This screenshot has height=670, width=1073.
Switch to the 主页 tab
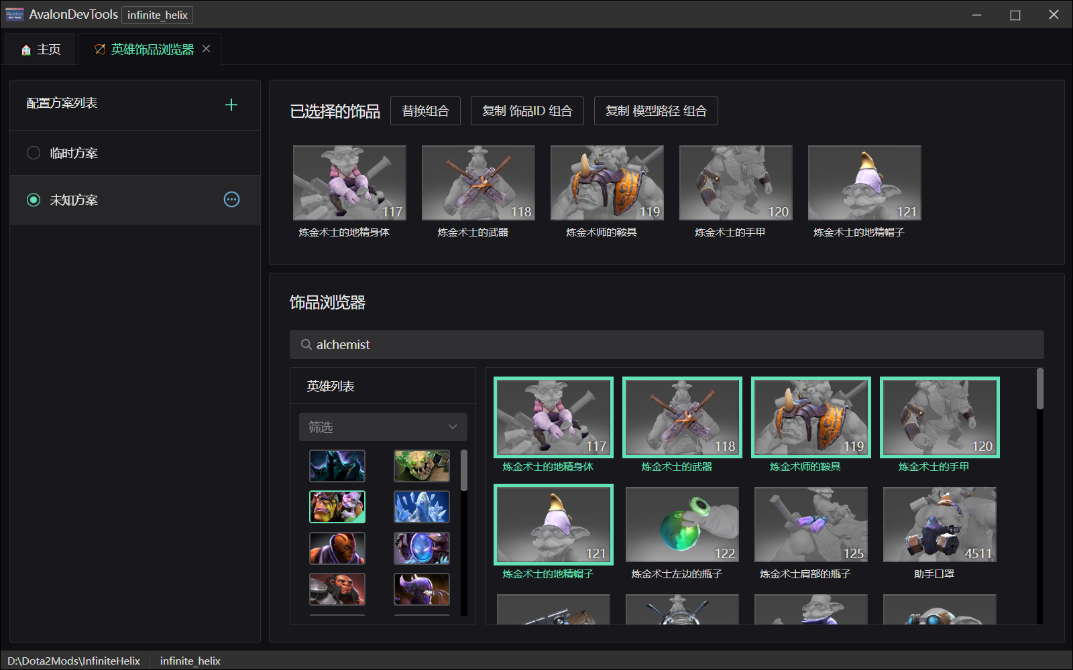(41, 50)
